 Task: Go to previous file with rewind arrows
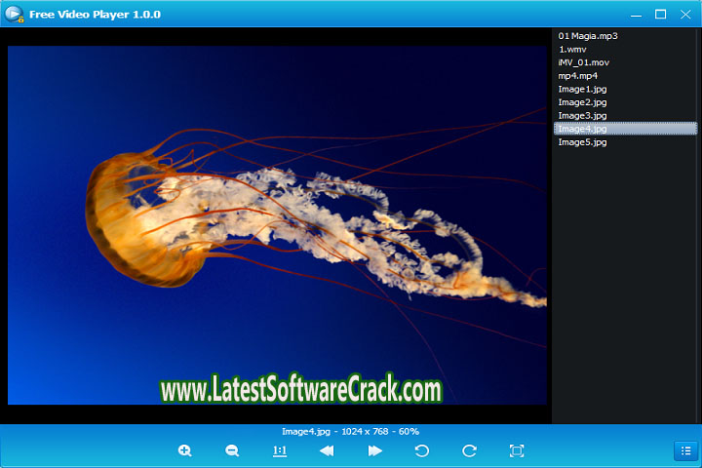pos(327,450)
